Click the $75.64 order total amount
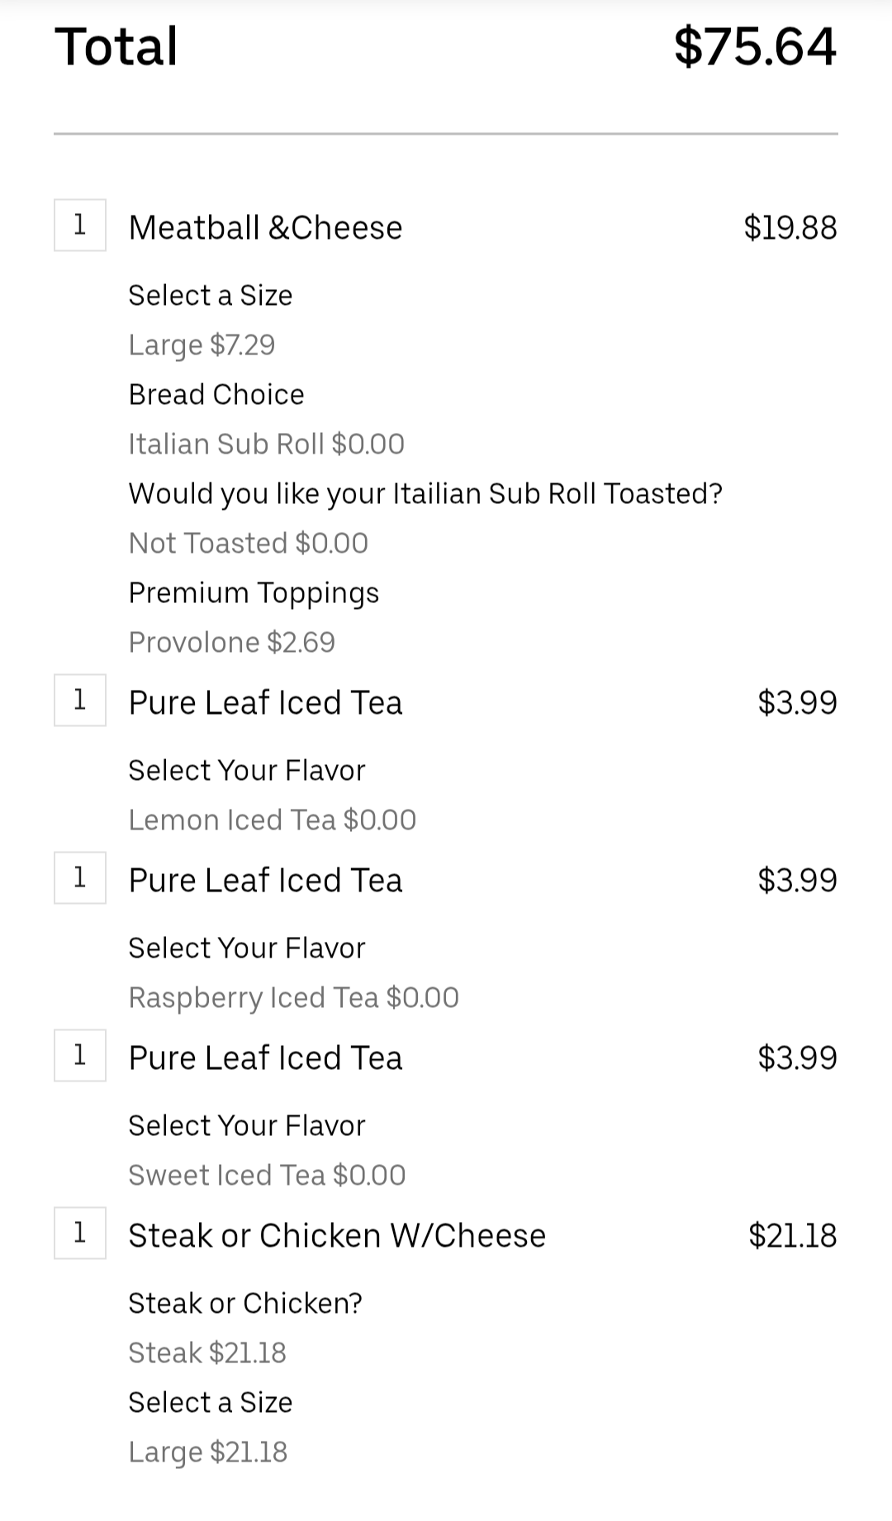Viewport: 892px width, 1521px height. point(755,46)
